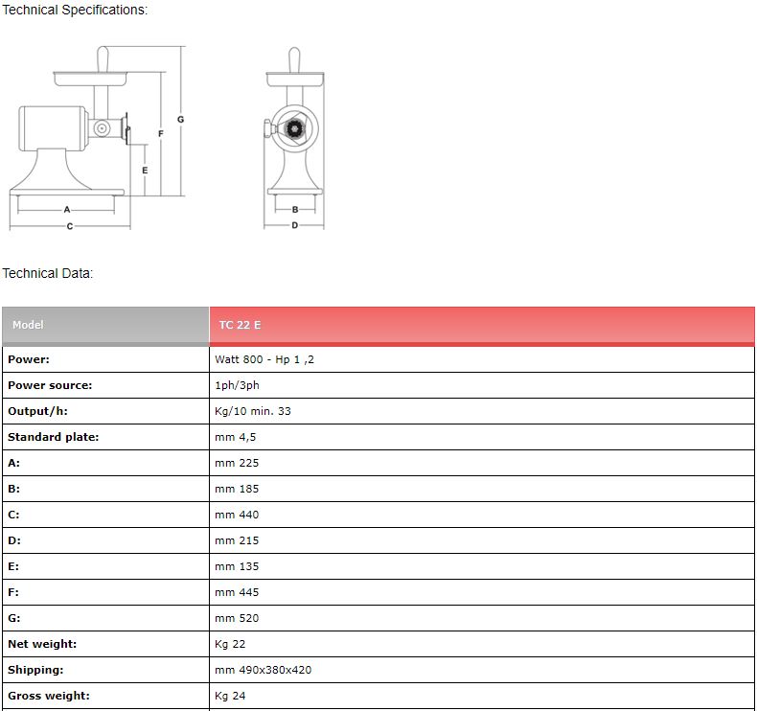Select the 'mm 520' value in the table
The image size is (757, 711).
[x=237, y=618]
